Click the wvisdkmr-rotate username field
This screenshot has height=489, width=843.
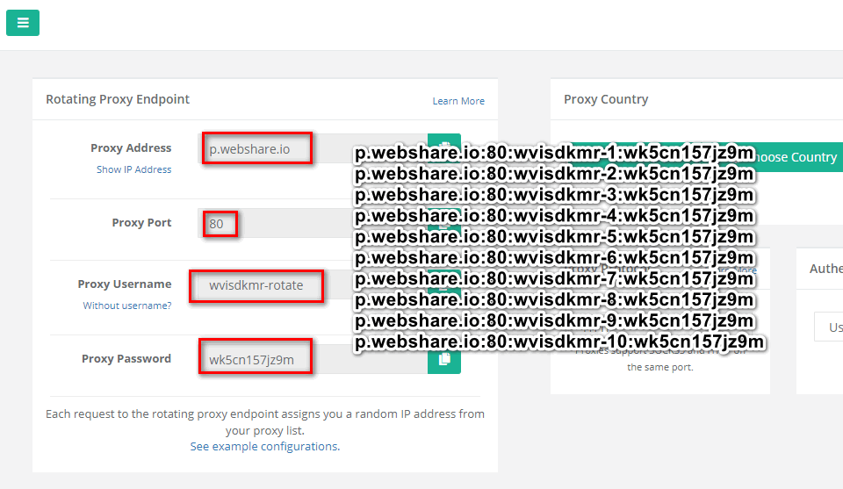(313, 284)
